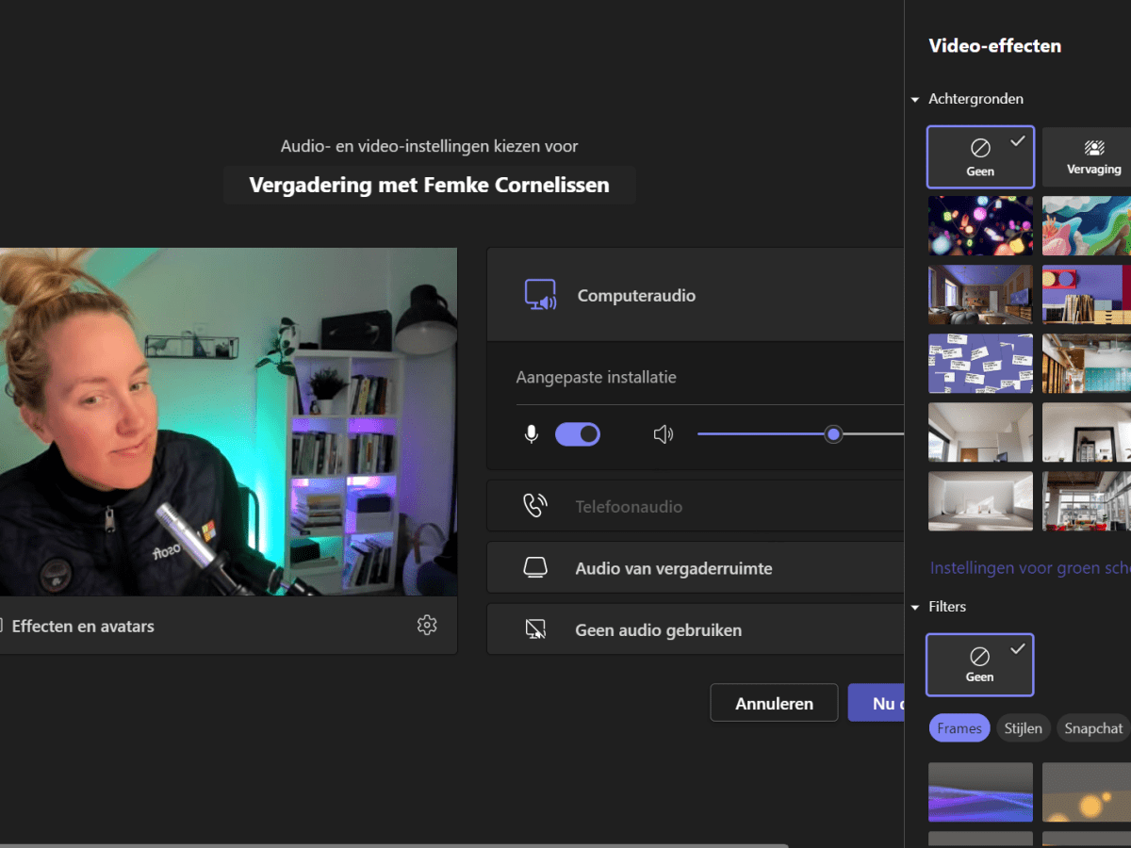Select Geen under Filters
1131x848 pixels.
point(979,664)
